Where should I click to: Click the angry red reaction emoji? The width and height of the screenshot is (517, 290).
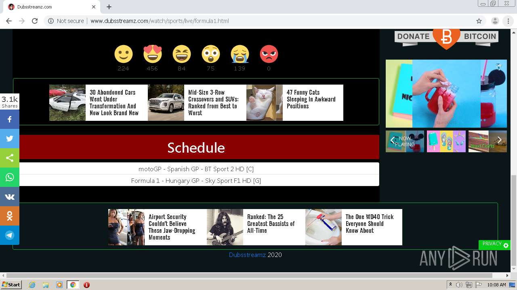269,54
